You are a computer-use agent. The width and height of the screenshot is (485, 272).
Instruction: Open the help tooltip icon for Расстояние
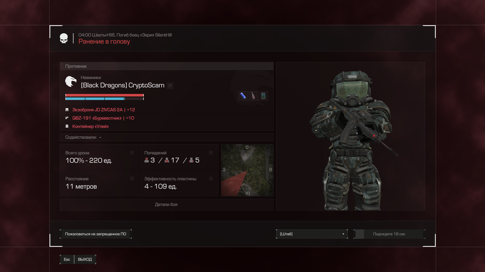pyautogui.click(x=132, y=179)
